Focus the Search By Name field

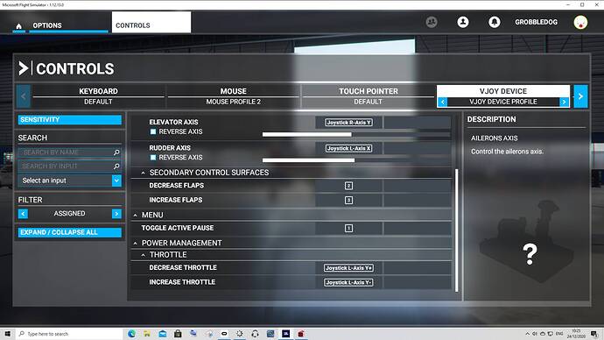click(x=70, y=152)
